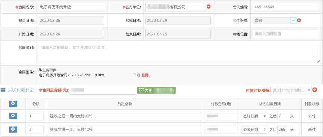The image size is (323, 137).
Task: Click 付款金额 field in installment 1
Action: tap(221, 116)
